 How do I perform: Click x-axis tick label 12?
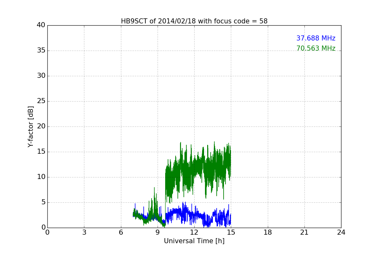click(x=194, y=232)
